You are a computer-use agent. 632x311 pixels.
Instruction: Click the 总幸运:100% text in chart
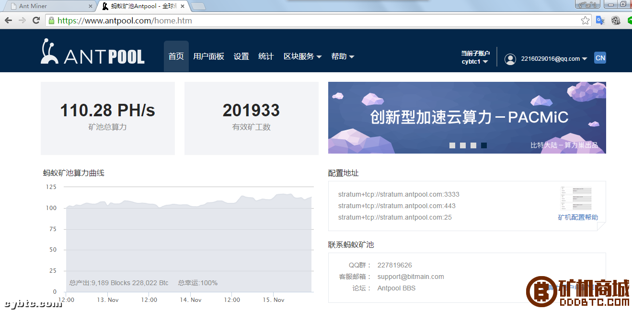[198, 283]
